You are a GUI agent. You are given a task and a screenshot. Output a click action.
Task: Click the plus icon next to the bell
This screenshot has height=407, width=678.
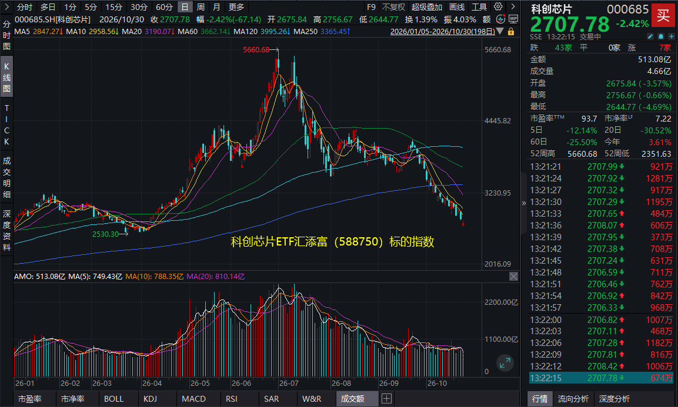(x=671, y=37)
